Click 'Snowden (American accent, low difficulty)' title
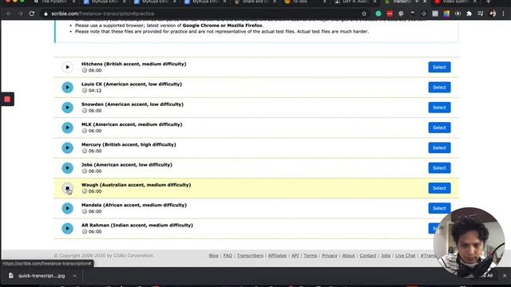This screenshot has height=287, width=511. [x=133, y=104]
